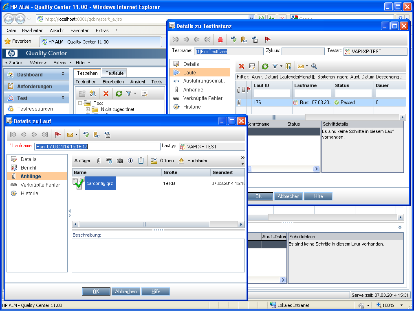Refresh the Testreihen tree

click(x=119, y=94)
